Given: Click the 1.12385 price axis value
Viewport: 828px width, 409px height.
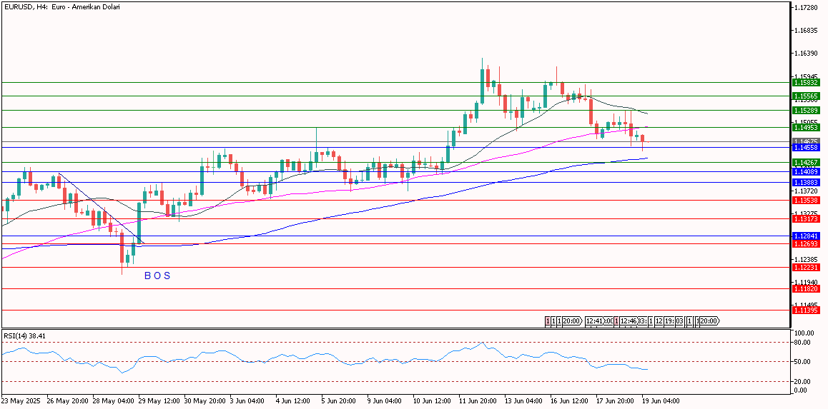Looking at the screenshot, I should tap(807, 259).
